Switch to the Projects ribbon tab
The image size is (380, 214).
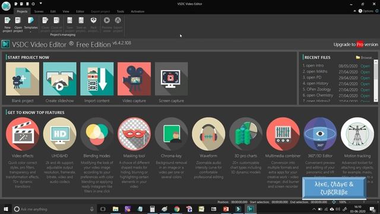(x=22, y=11)
